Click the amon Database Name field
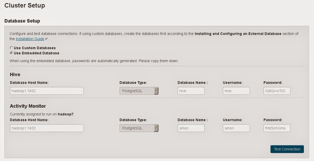Image resolution: width=314 pixels, height=161 pixels. coord(191,128)
